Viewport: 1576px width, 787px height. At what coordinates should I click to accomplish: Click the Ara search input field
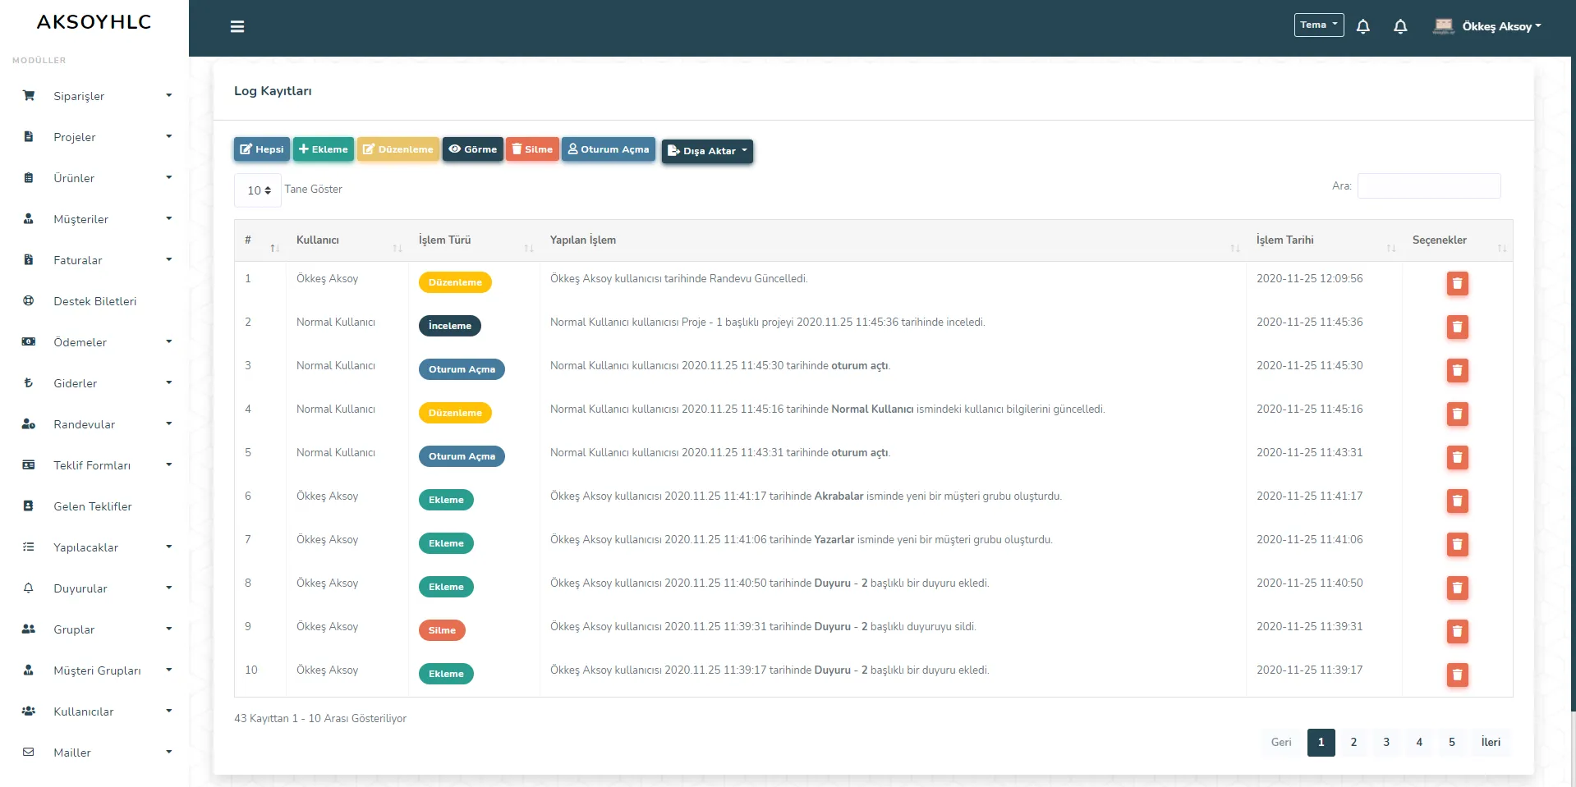pyautogui.click(x=1429, y=186)
